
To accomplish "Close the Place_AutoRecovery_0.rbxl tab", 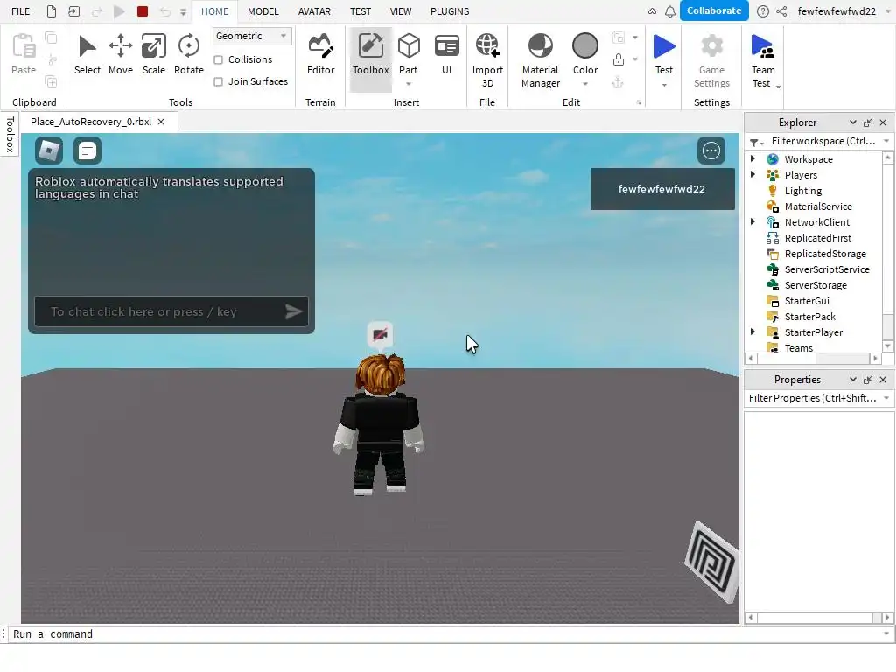I will click(161, 122).
